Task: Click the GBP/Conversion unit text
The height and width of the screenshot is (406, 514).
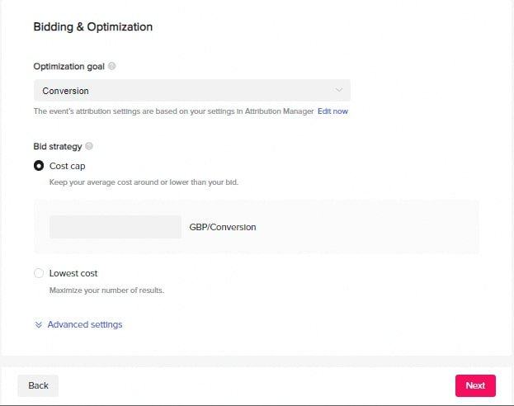Action: pos(223,227)
